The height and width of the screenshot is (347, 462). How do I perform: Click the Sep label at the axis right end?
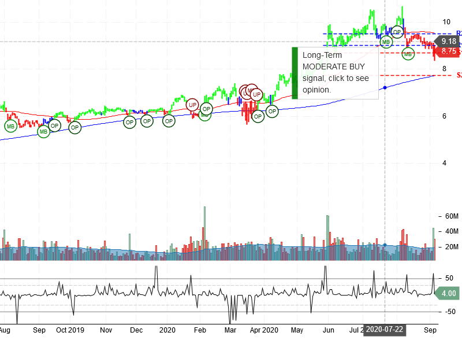tap(430, 330)
